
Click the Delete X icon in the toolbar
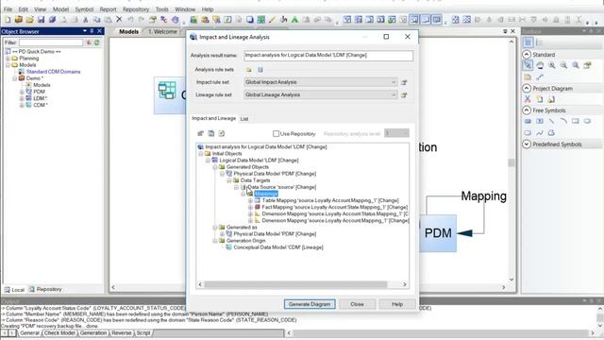119,19
